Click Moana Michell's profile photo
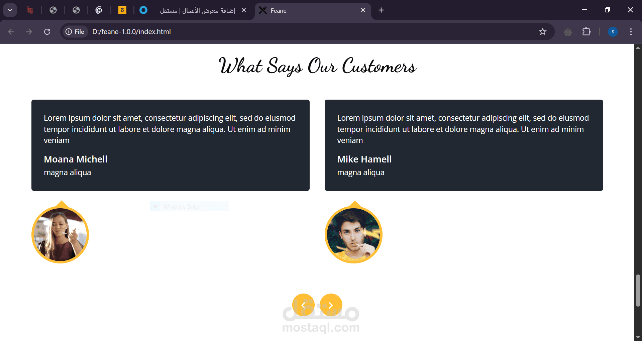 tap(60, 235)
